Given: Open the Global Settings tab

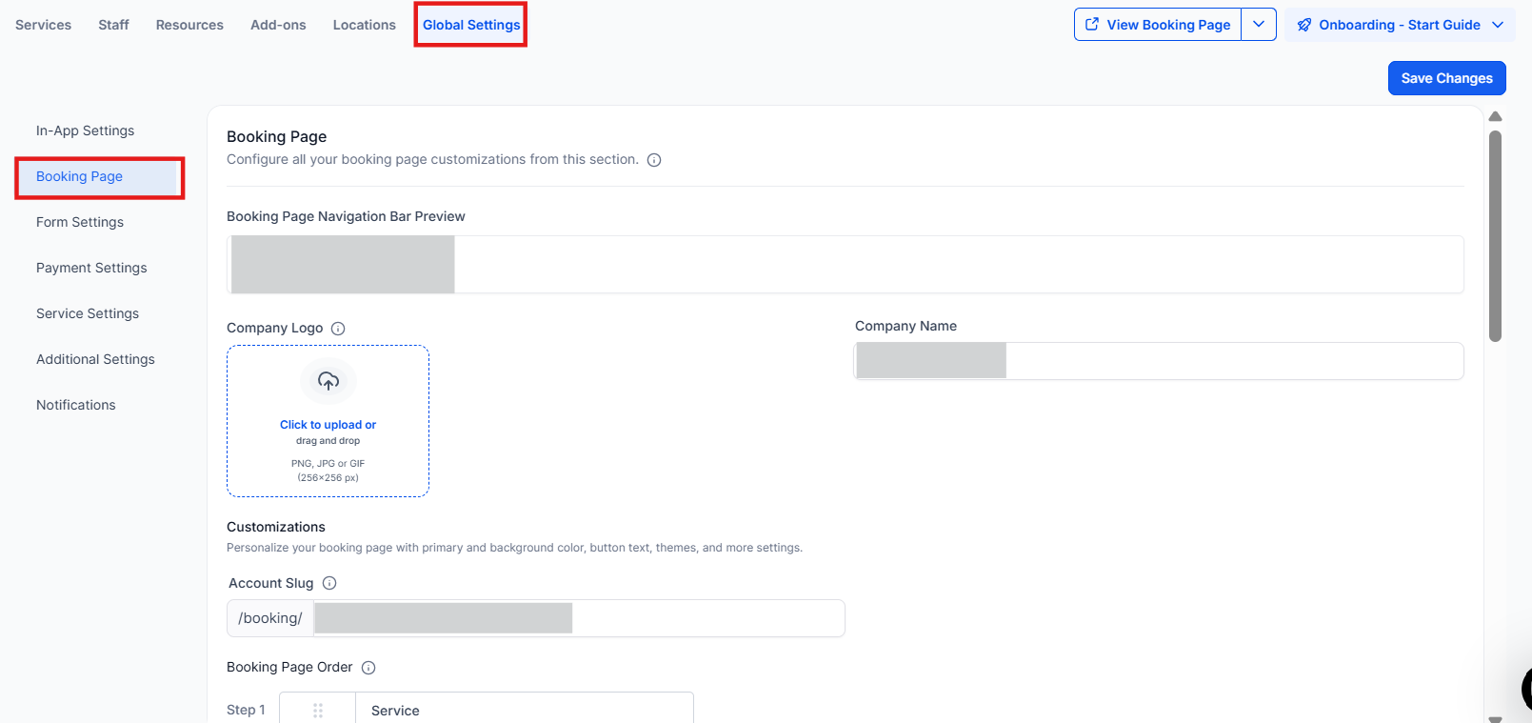Looking at the screenshot, I should coord(471,25).
